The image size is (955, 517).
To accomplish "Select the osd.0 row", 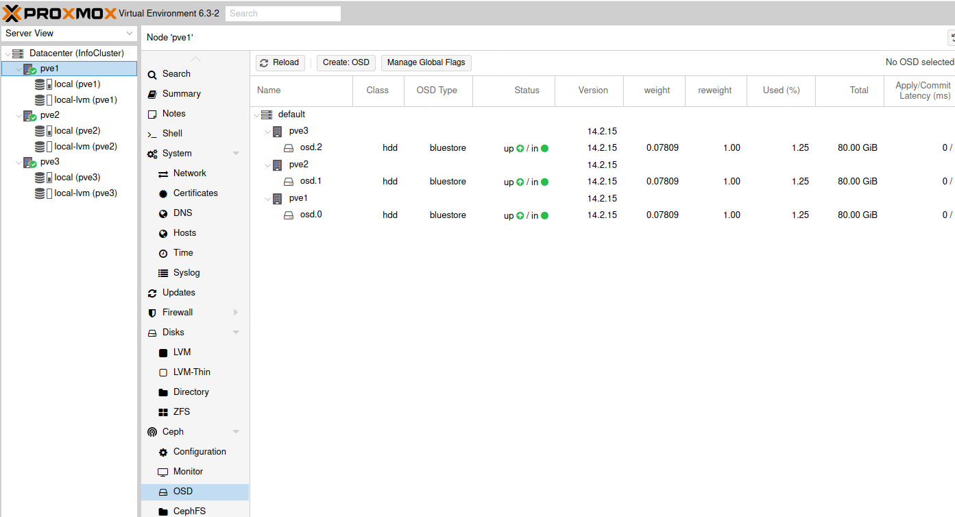I will point(603,215).
